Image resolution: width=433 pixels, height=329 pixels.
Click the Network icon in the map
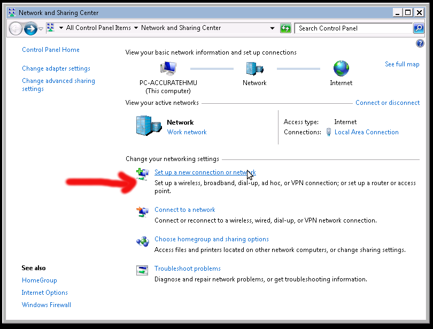click(254, 68)
